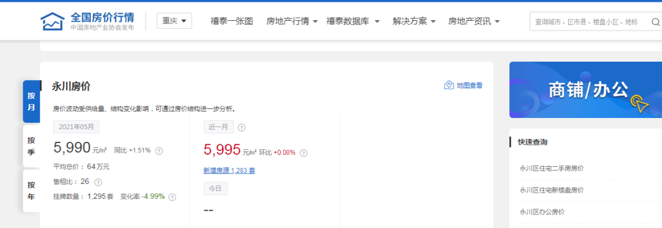Image resolution: width=662 pixels, height=228 pixels.
Task: Open 地图查看 map pin icon
Action: click(x=449, y=86)
